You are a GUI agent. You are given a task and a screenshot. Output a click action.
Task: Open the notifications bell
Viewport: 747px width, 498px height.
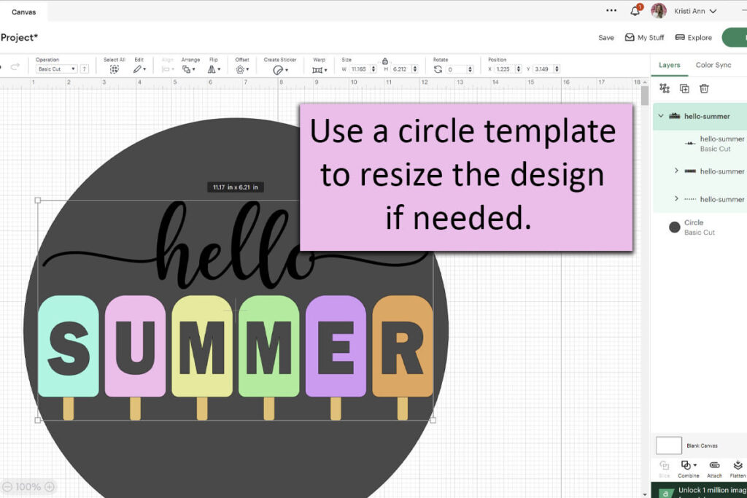tap(635, 11)
